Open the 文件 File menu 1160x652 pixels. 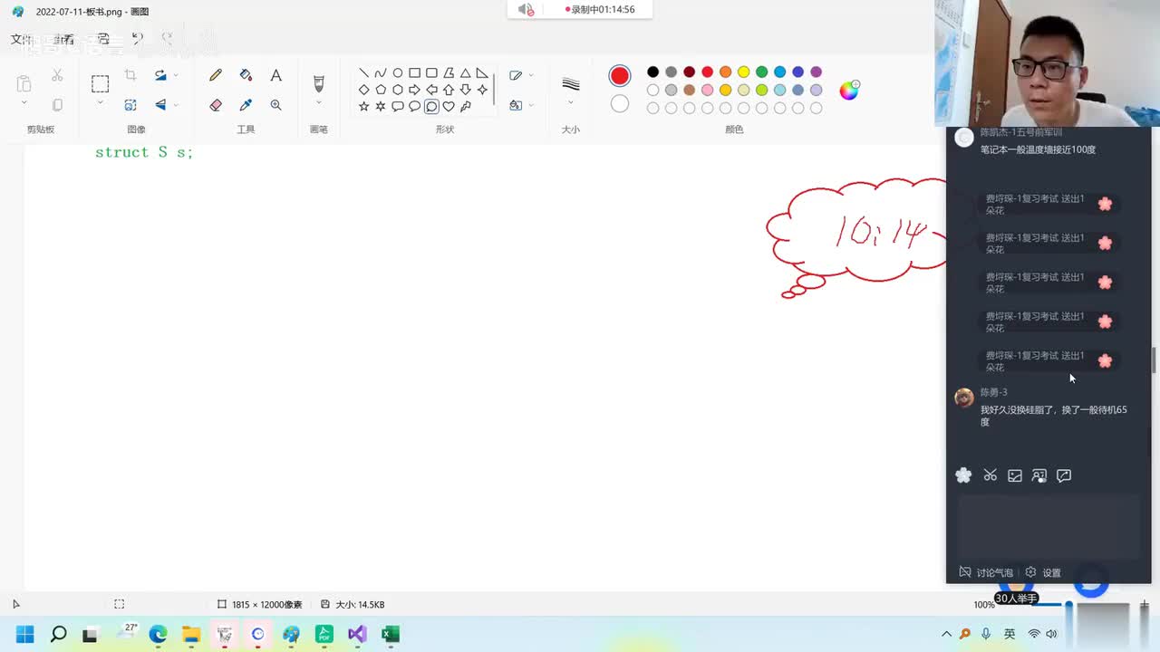pyautogui.click(x=22, y=39)
